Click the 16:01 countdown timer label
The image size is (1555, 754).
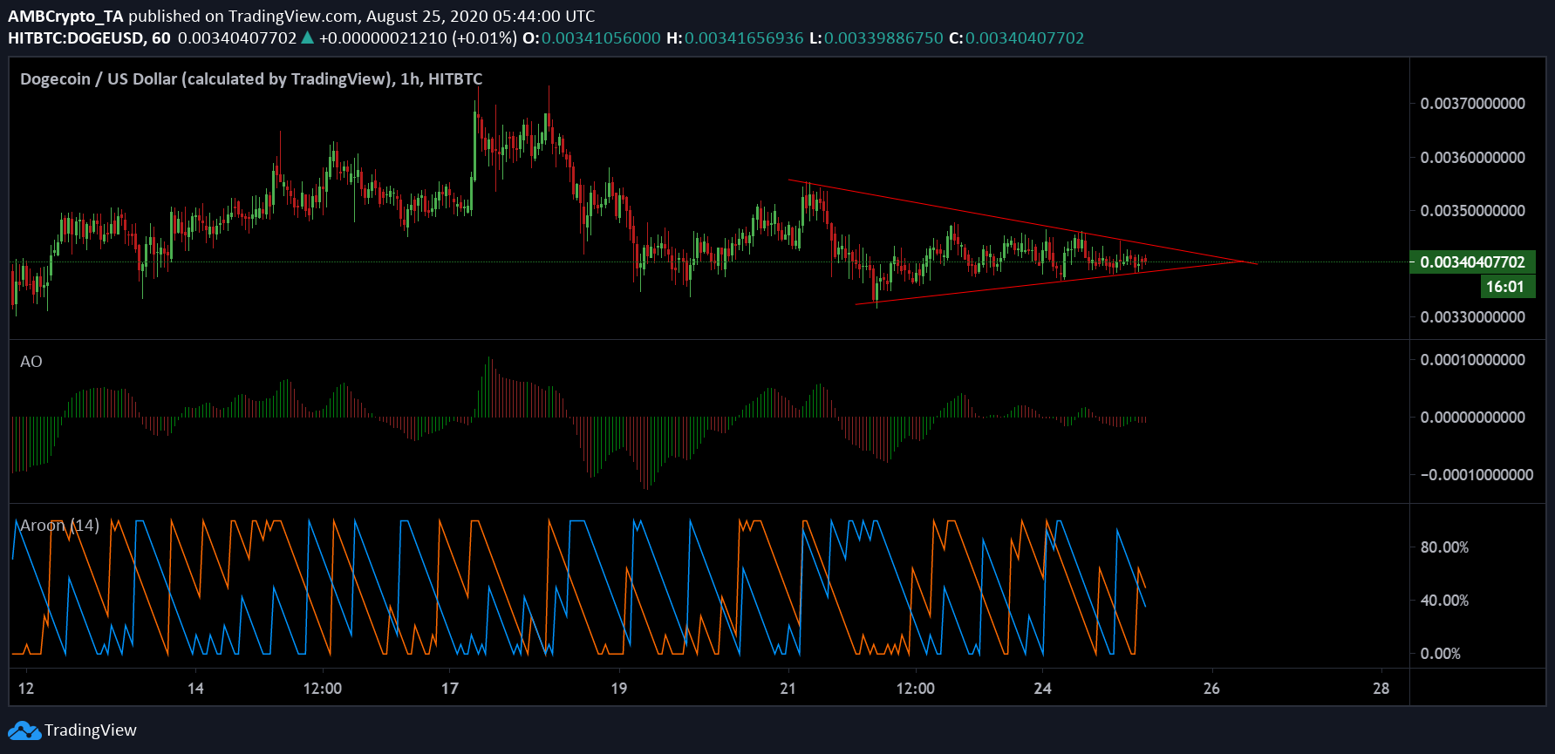(x=1504, y=287)
